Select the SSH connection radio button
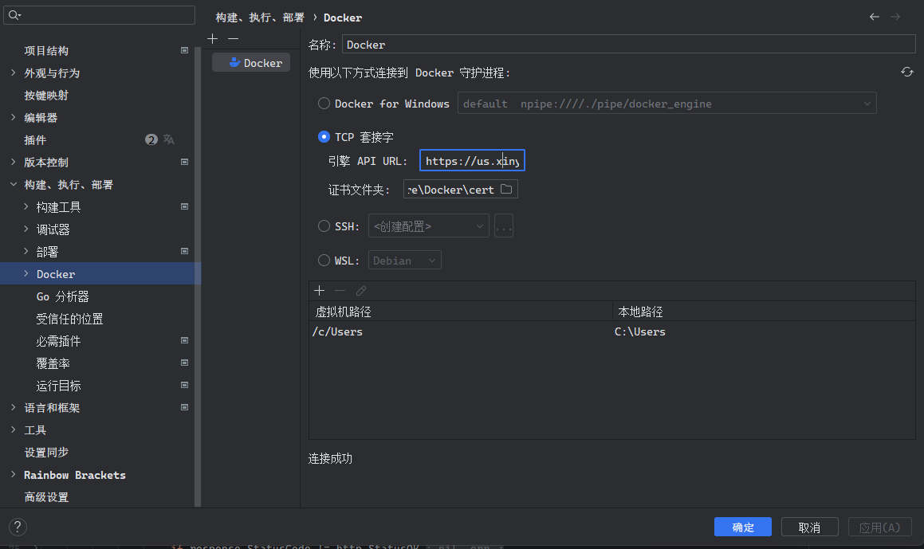Image resolution: width=924 pixels, height=549 pixels. (324, 226)
